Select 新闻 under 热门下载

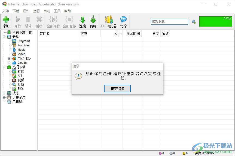(21, 89)
